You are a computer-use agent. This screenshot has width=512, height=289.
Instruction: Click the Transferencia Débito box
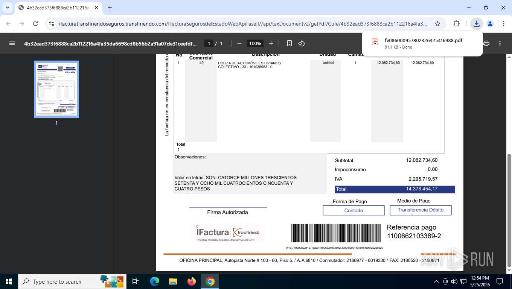point(421,210)
